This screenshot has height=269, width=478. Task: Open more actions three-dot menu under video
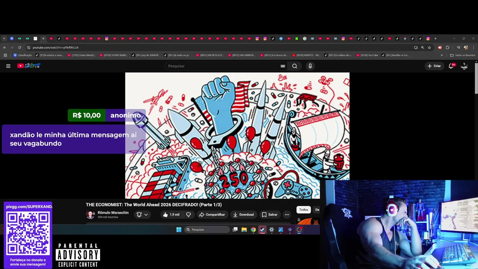[x=287, y=214]
